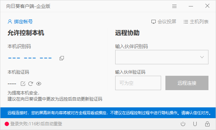Click the 本机验证码 label

pos(18,72)
